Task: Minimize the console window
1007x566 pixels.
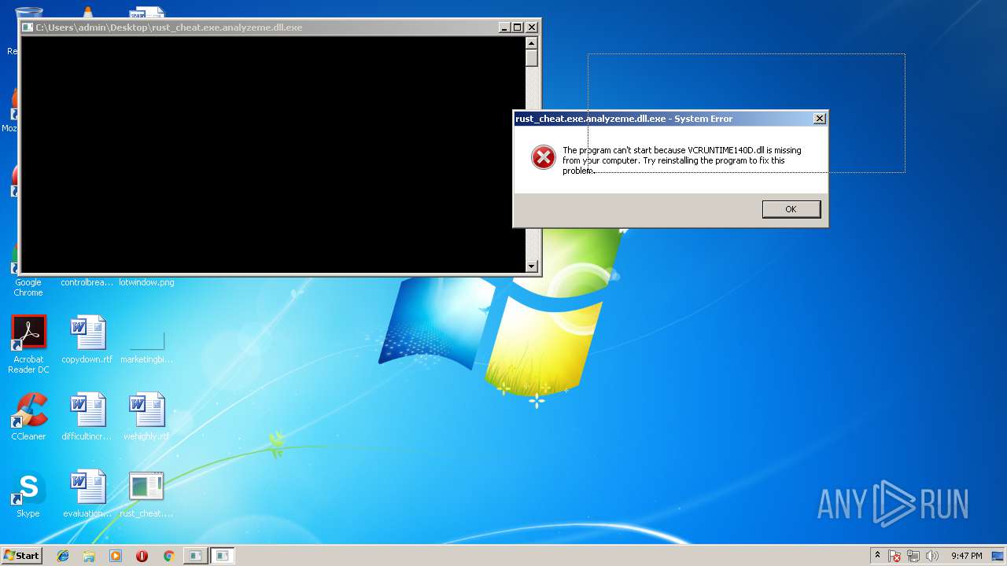Action: pos(504,28)
